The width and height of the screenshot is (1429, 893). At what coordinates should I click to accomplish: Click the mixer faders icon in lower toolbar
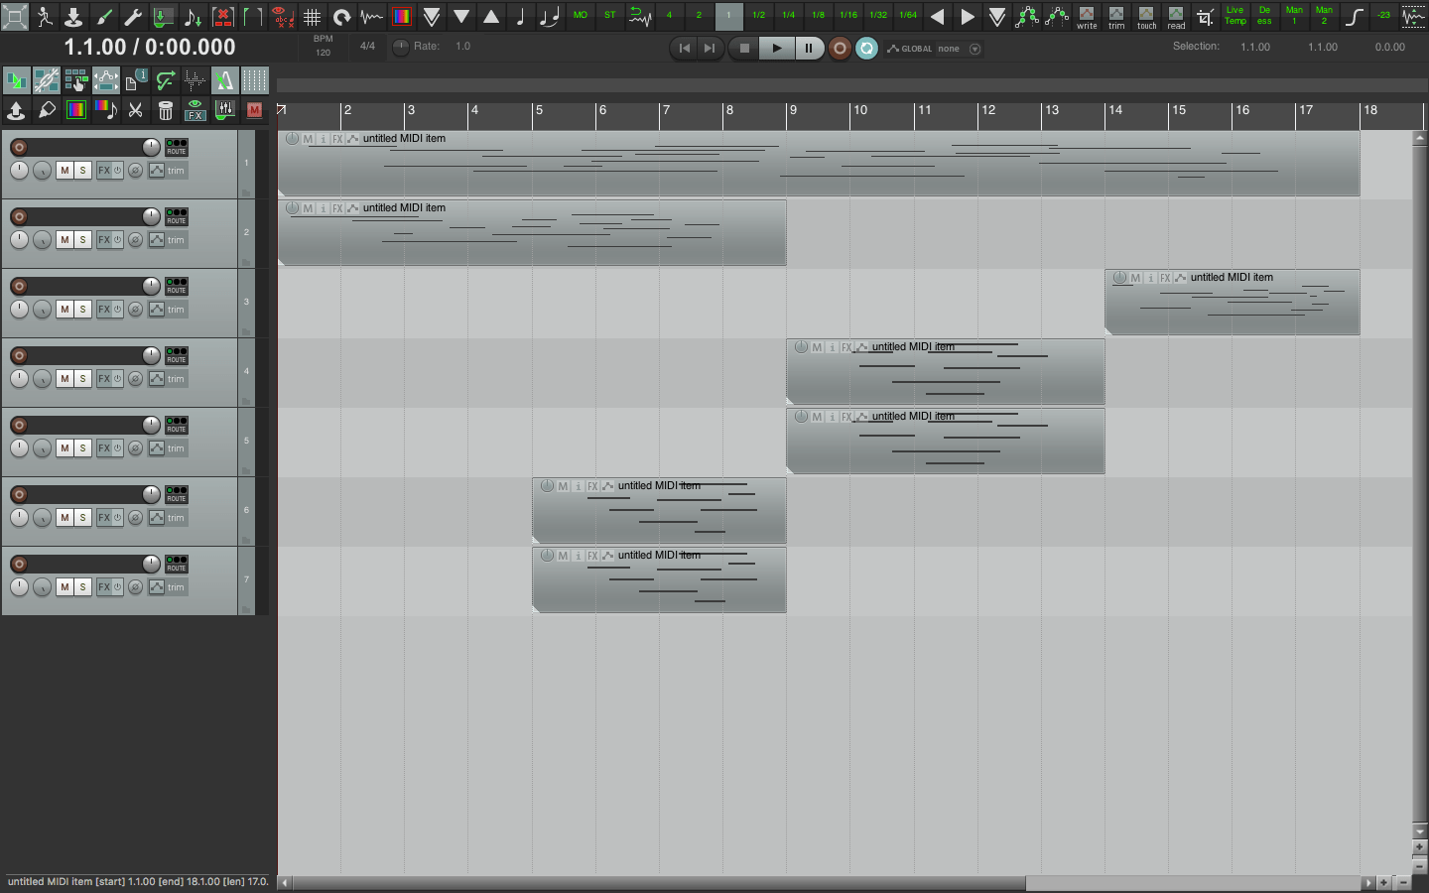[225, 110]
